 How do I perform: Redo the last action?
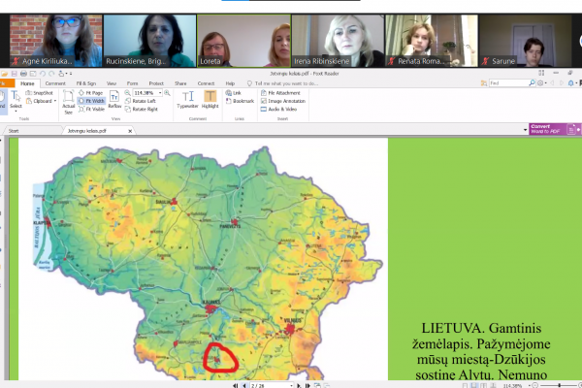(x=51, y=74)
